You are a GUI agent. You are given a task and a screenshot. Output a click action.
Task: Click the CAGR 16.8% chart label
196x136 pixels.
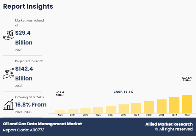pos(123,92)
